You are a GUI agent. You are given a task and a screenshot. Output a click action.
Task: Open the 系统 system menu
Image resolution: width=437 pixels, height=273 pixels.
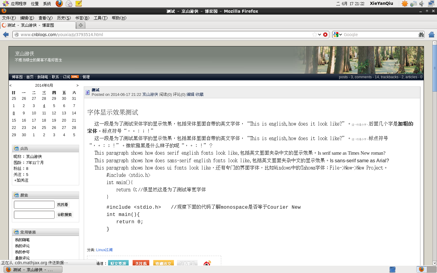coord(47,4)
